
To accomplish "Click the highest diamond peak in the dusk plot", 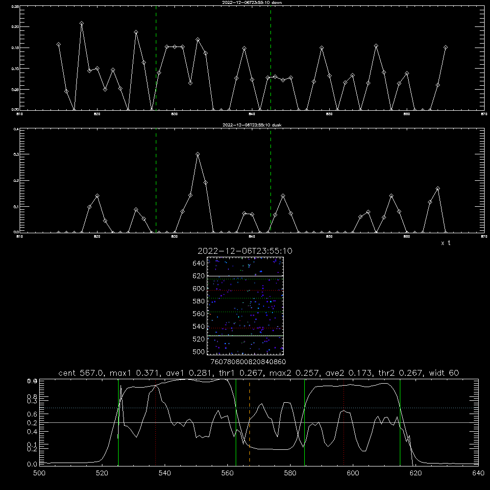I will click(x=197, y=154).
